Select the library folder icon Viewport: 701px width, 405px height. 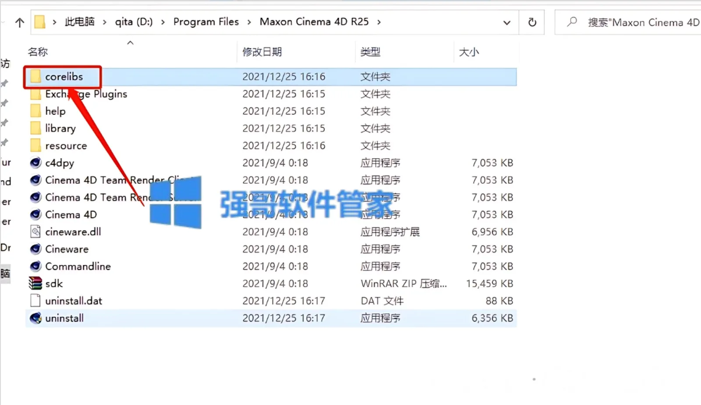pyautogui.click(x=36, y=128)
